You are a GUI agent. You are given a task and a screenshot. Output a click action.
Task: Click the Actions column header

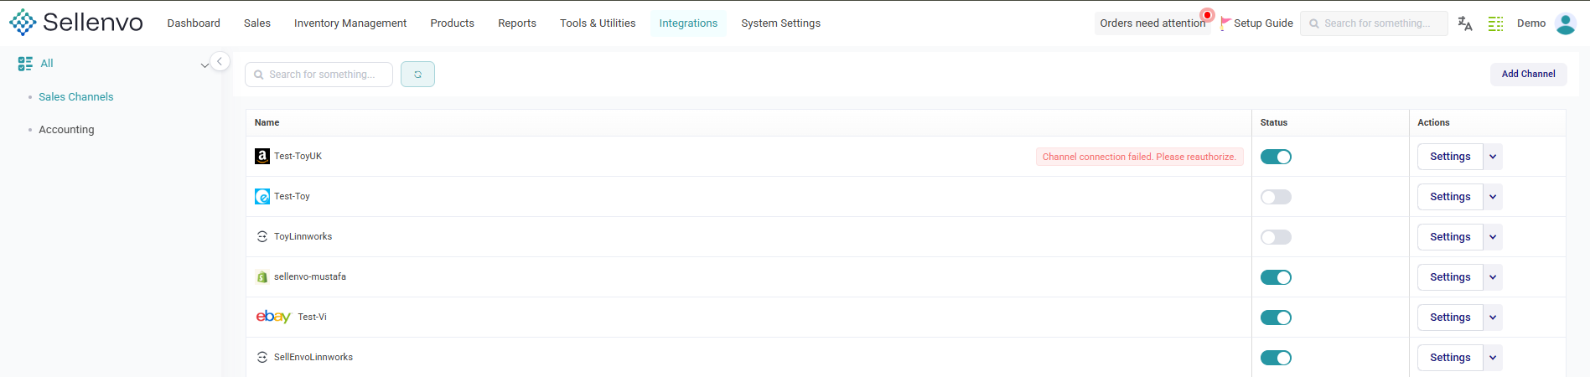click(1433, 122)
